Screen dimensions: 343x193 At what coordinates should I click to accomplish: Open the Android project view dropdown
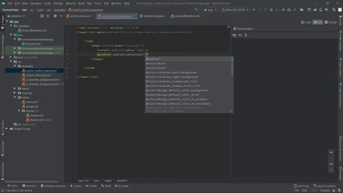pos(16,16)
